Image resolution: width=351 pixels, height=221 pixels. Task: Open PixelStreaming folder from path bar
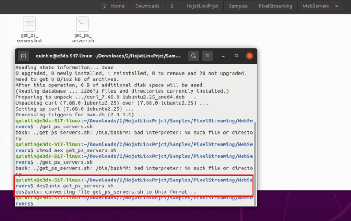[x=276, y=6]
